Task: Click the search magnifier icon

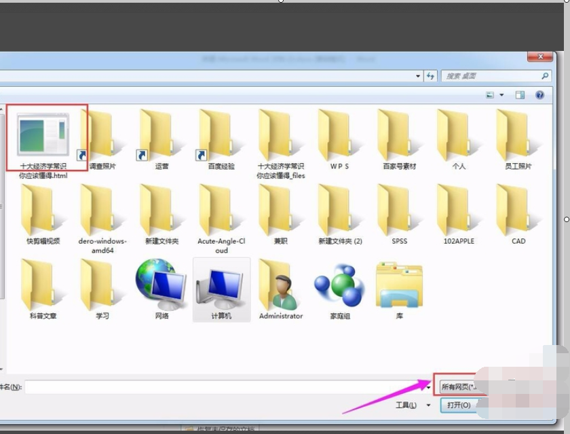Action: click(544, 76)
